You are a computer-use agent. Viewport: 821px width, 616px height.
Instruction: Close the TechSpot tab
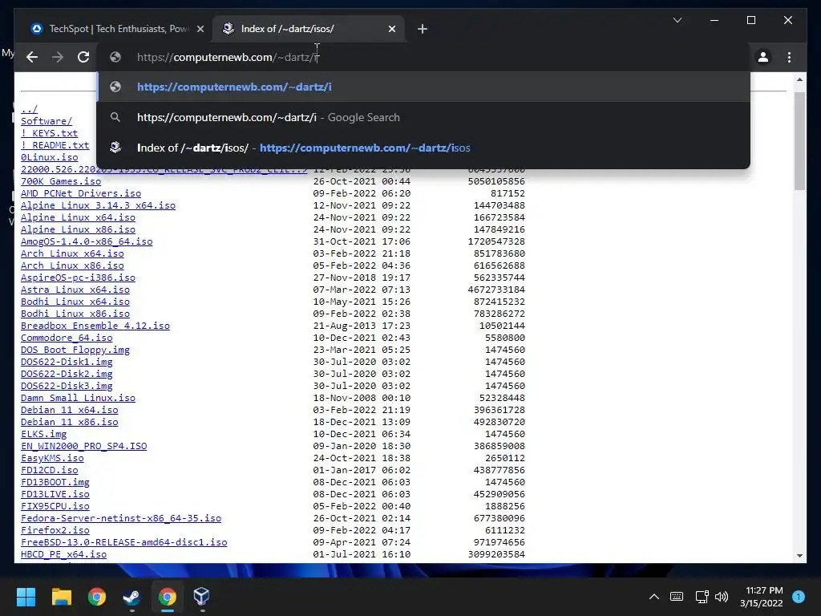coord(200,29)
